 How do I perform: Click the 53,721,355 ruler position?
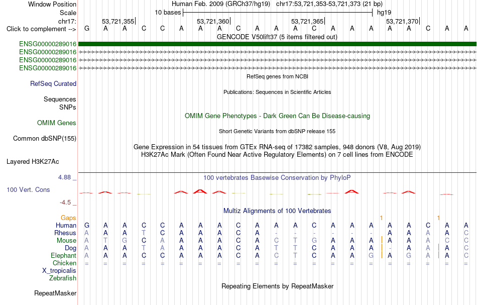(x=118, y=21)
